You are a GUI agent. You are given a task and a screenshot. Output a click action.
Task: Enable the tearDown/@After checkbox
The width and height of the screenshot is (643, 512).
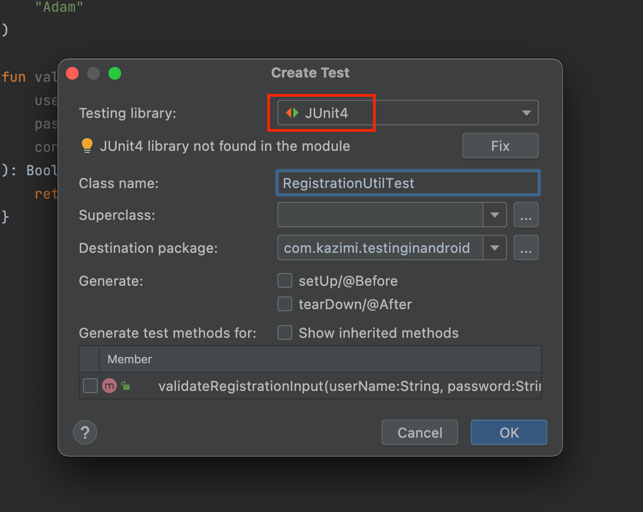click(285, 304)
